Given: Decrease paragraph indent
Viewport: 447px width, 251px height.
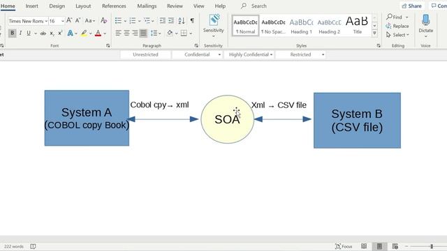Looking at the screenshot, I should point(163,20).
